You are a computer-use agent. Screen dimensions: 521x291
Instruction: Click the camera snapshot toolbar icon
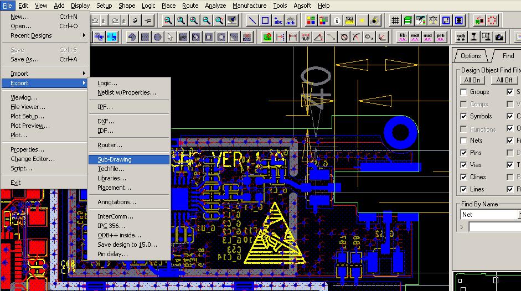click(x=499, y=37)
